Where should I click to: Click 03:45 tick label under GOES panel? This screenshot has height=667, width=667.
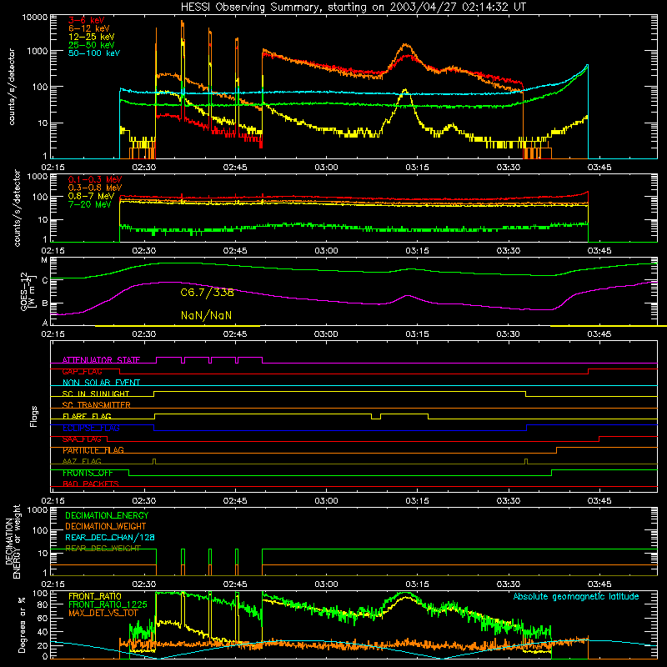pyautogui.click(x=599, y=334)
